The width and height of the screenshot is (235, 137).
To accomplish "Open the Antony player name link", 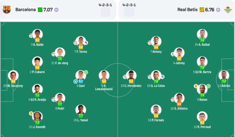I will (156, 52).
